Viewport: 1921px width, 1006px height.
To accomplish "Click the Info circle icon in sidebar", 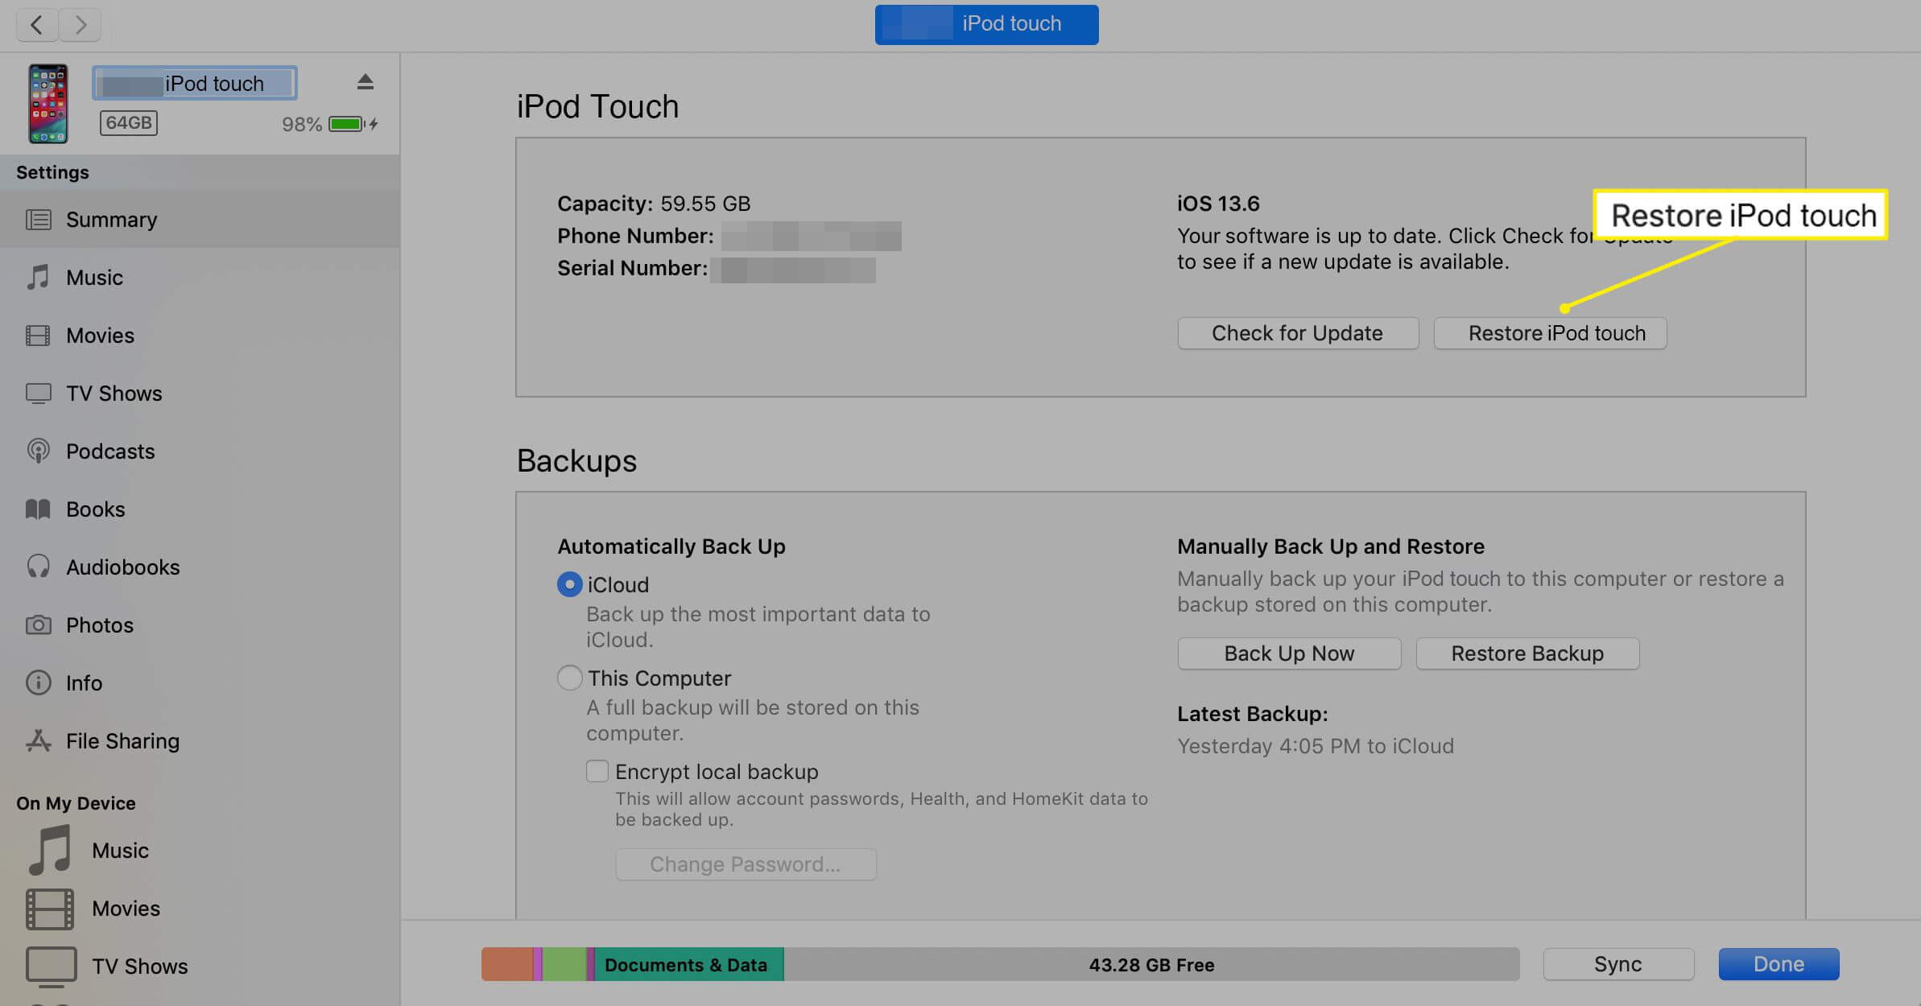I will [38, 682].
